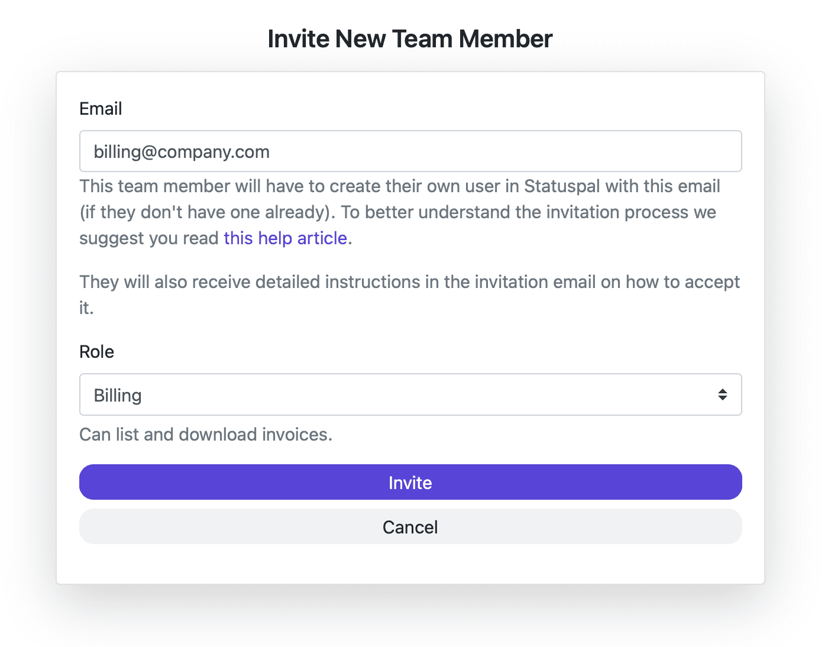Click the invitation process help text
The image size is (828, 647).
click(x=400, y=212)
